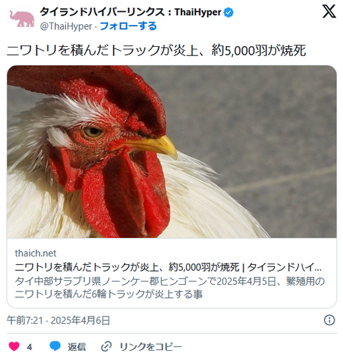This screenshot has width=343, height=354.
Task: Open the white rooster preview image
Action: tap(171, 152)
